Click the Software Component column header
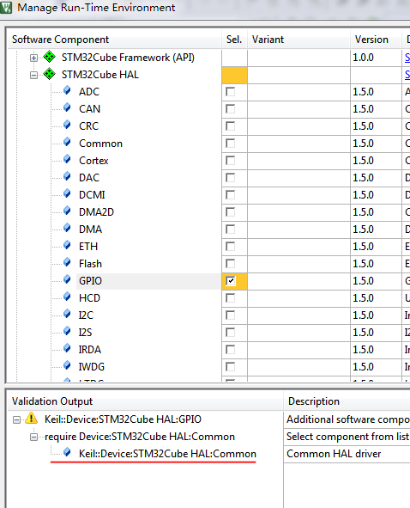 [x=114, y=40]
